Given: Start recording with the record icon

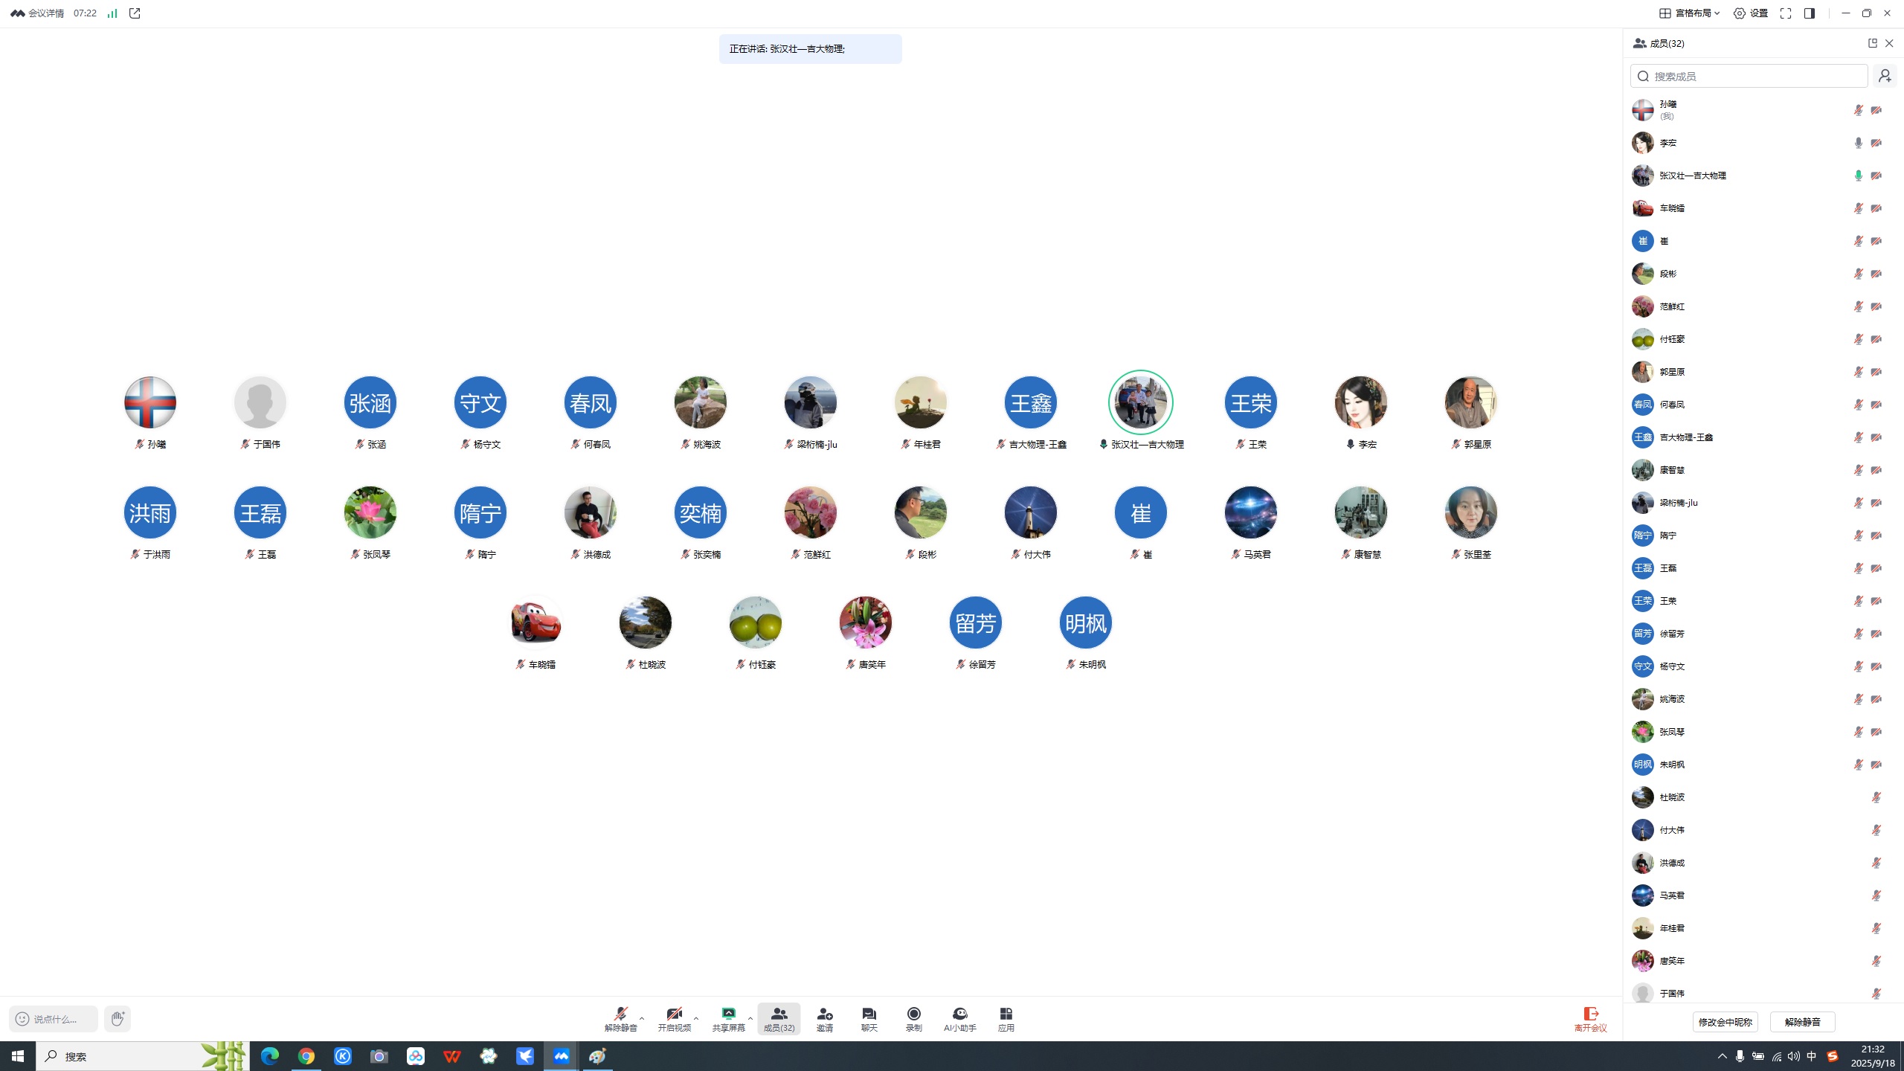Looking at the screenshot, I should [913, 1017].
